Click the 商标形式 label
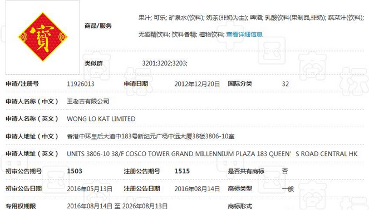This screenshot has height=210, width=369. click(x=240, y=206)
